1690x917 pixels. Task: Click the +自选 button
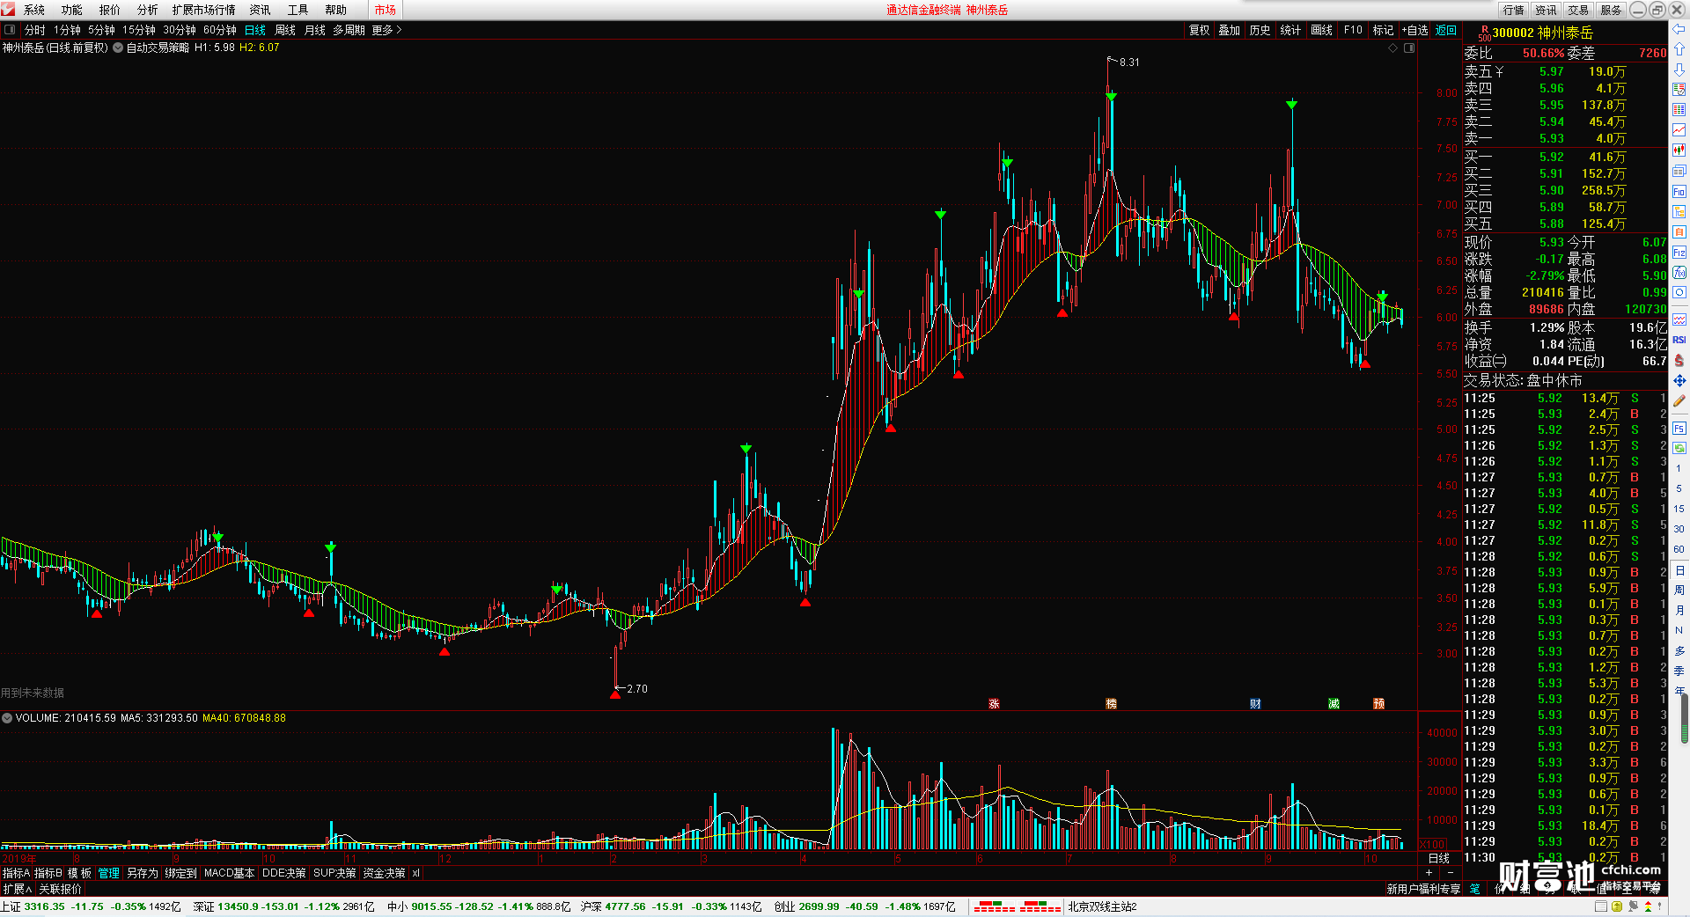tap(1414, 30)
